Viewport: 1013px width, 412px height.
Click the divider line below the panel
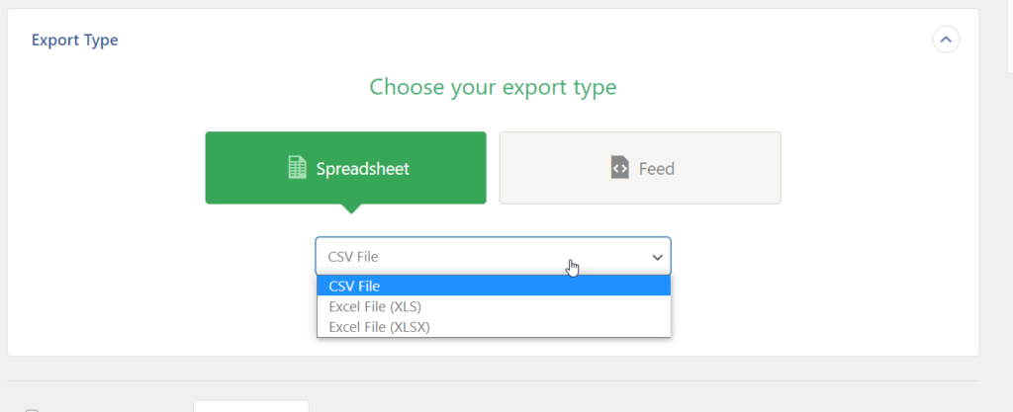pyautogui.click(x=493, y=380)
